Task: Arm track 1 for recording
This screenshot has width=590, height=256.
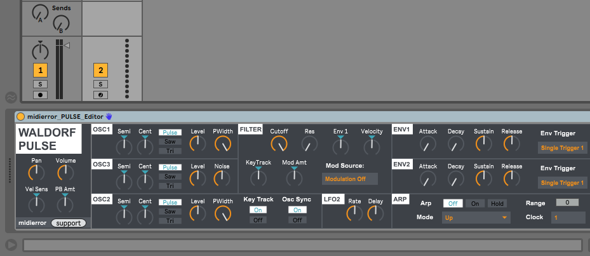Action: tap(40, 95)
